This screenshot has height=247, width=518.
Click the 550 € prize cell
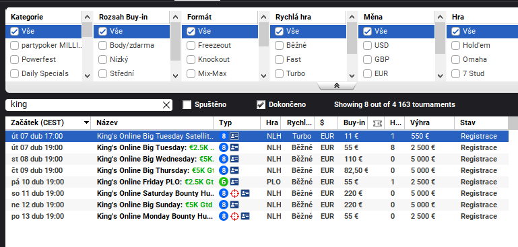[x=420, y=136]
